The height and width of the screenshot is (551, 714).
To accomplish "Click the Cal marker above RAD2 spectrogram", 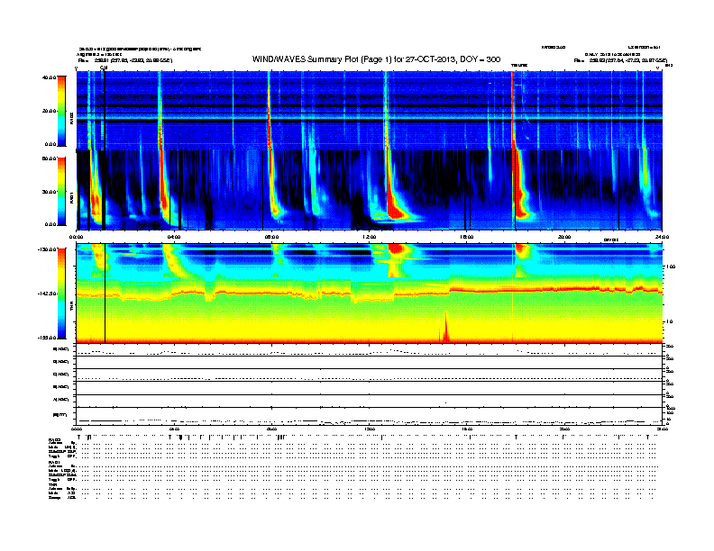I will coord(104,68).
